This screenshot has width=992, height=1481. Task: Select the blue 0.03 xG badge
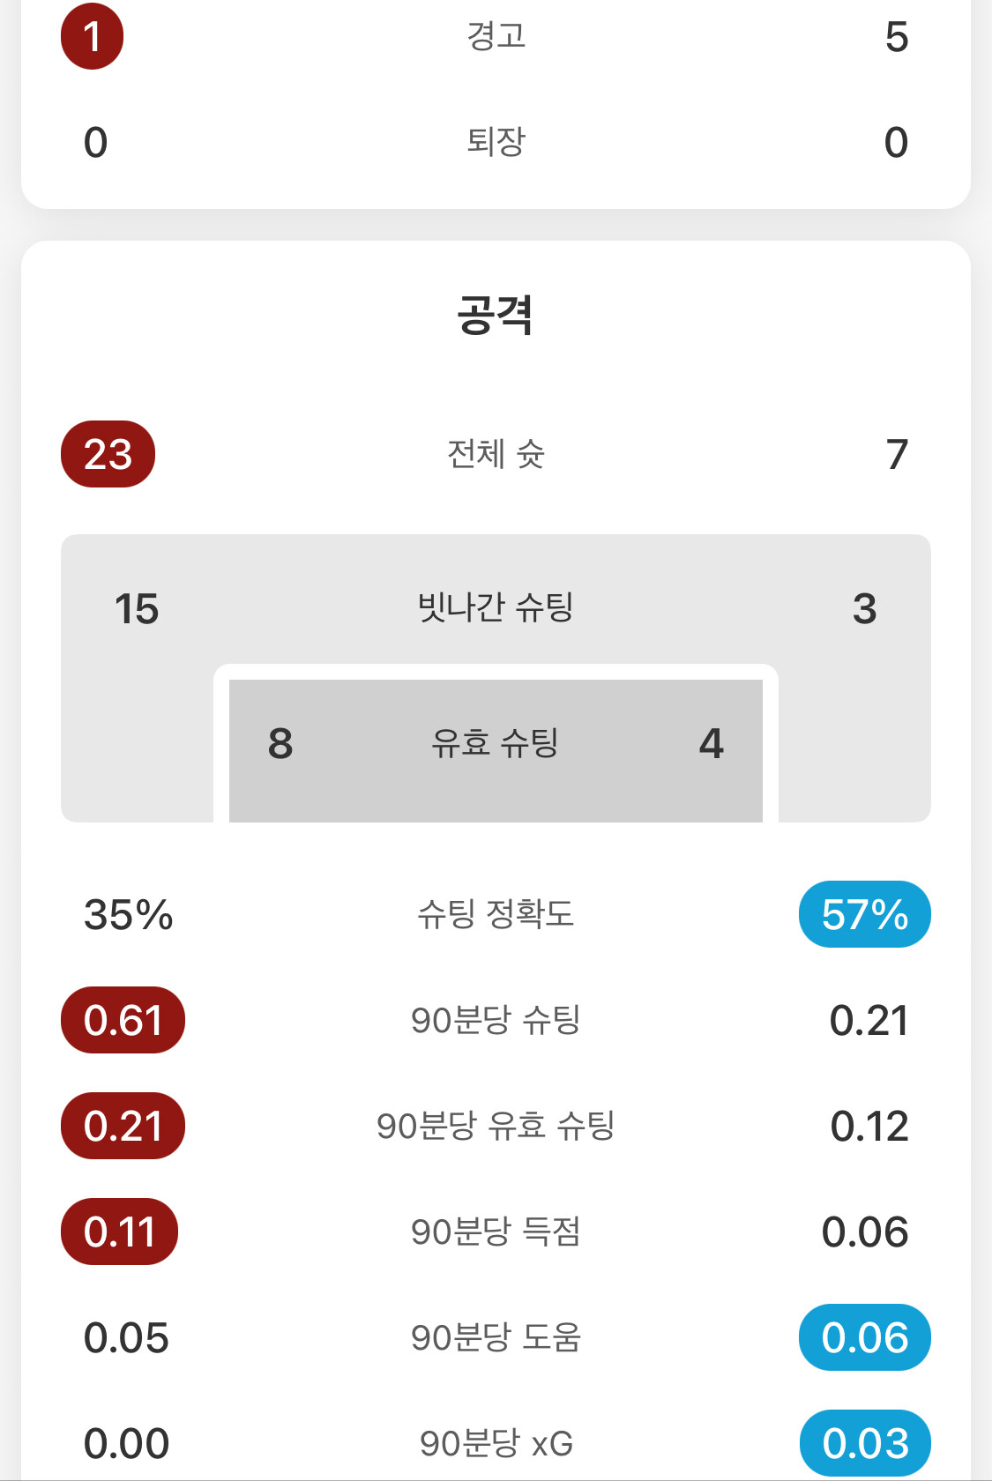865,1443
